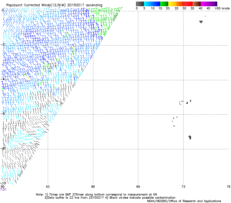This screenshot has width=231, height=203.
Task: Click the gray 0-5 knots legend swatch
Action: click(140, 4)
